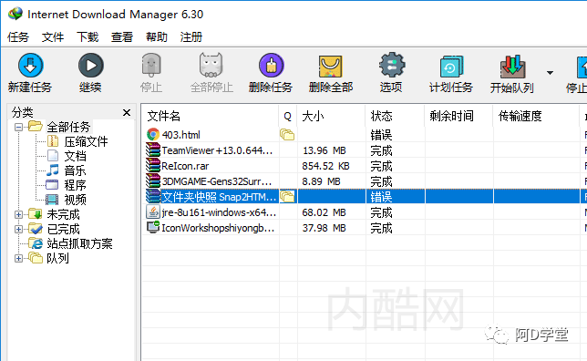Select the IconWorkshopshiyongb... download
The height and width of the screenshot is (361, 587).
point(364,228)
